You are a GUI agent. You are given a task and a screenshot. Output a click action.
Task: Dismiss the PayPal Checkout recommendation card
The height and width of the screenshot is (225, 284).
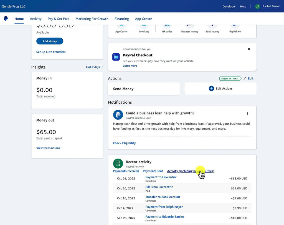click(x=249, y=49)
